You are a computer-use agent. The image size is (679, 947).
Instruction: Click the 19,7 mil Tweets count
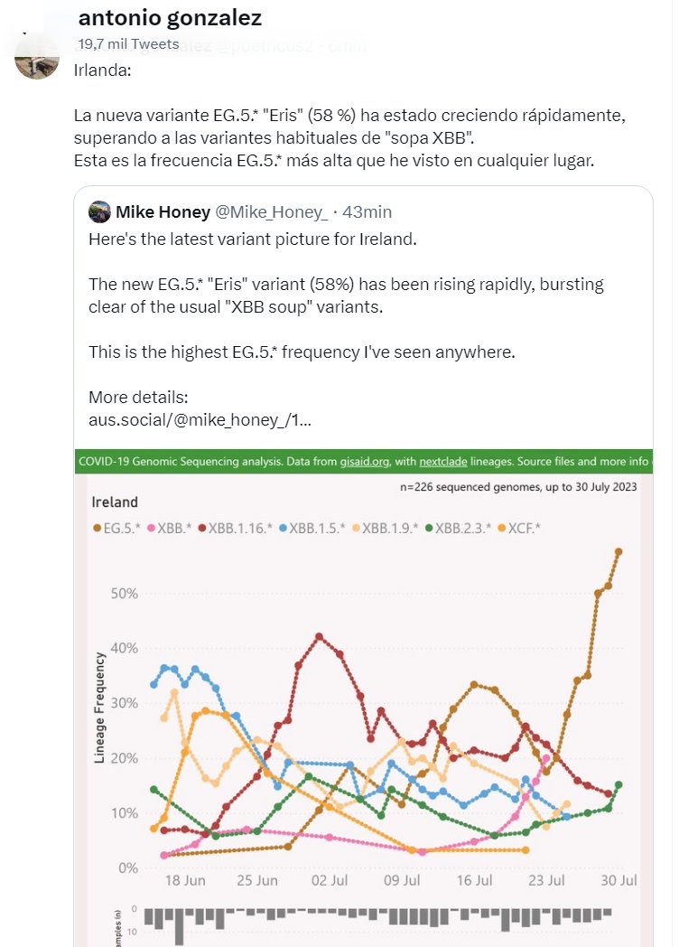pyautogui.click(x=119, y=42)
